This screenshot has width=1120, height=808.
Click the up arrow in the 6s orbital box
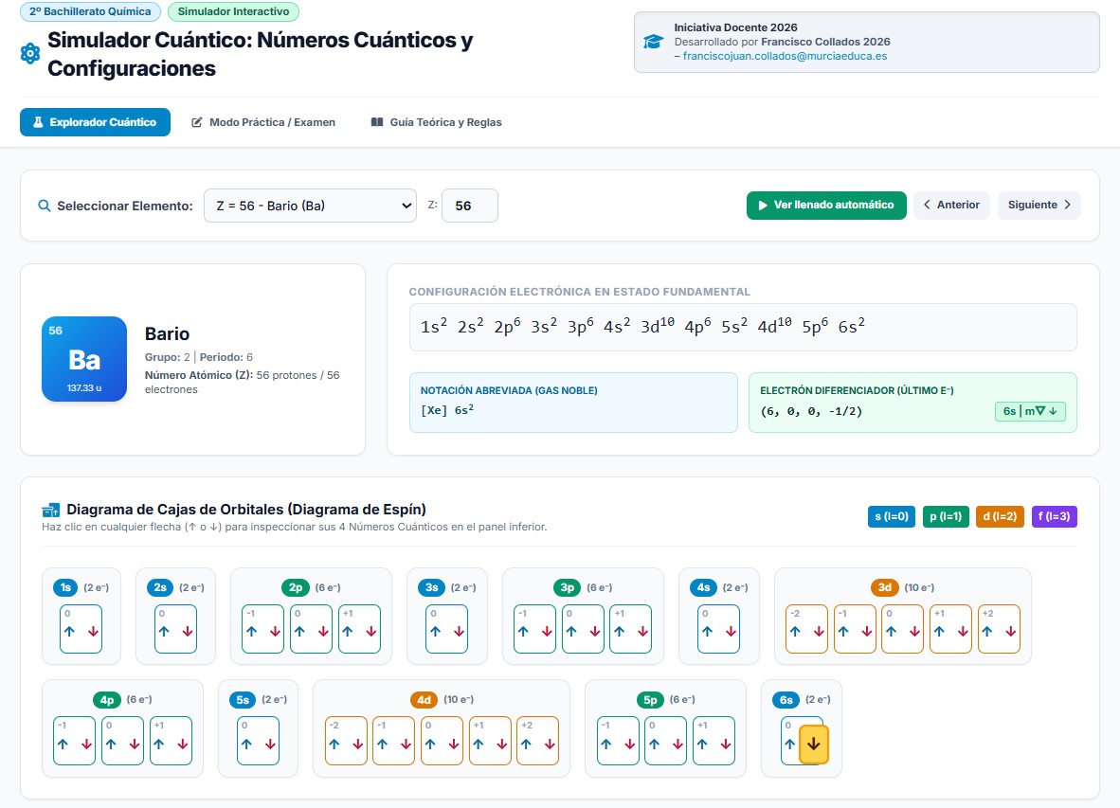click(790, 743)
